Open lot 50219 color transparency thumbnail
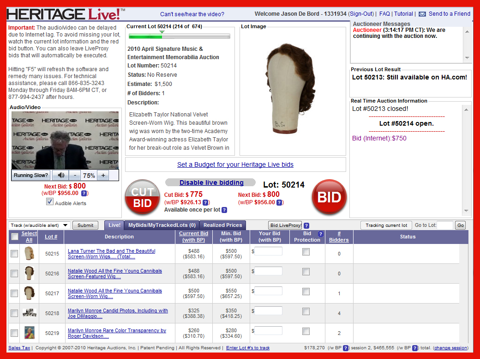 30,333
